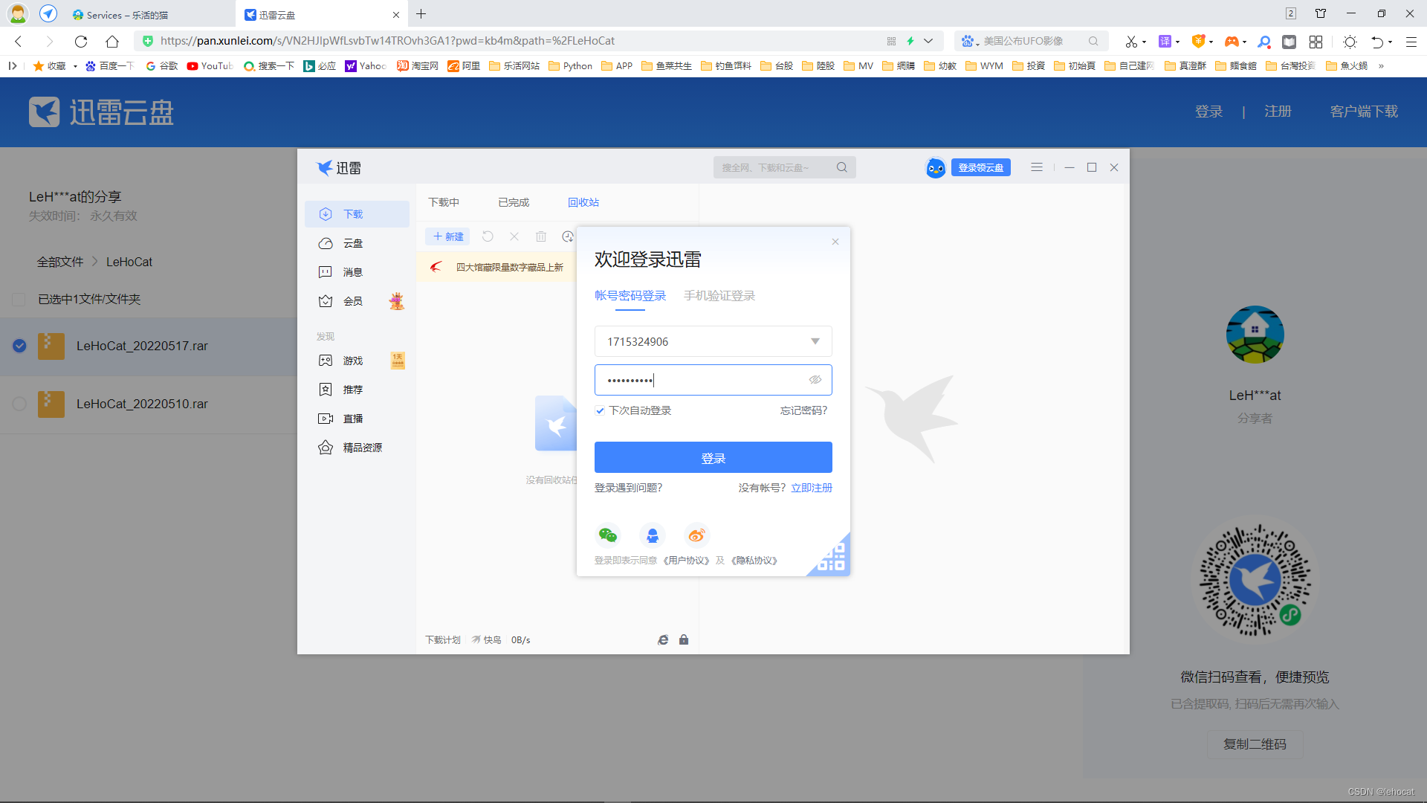Open 云盘 cloud drive in sidebar
The width and height of the screenshot is (1427, 803).
tap(352, 244)
